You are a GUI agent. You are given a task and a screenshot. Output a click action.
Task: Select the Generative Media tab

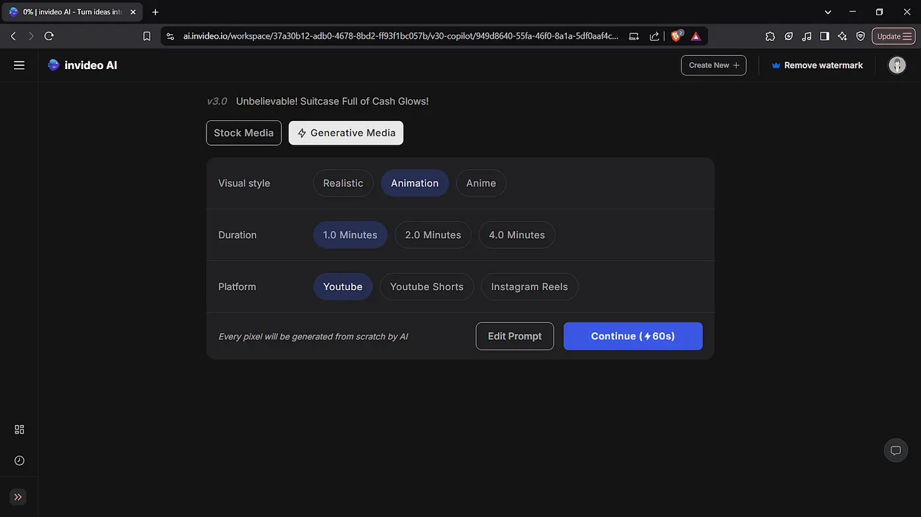[346, 133]
